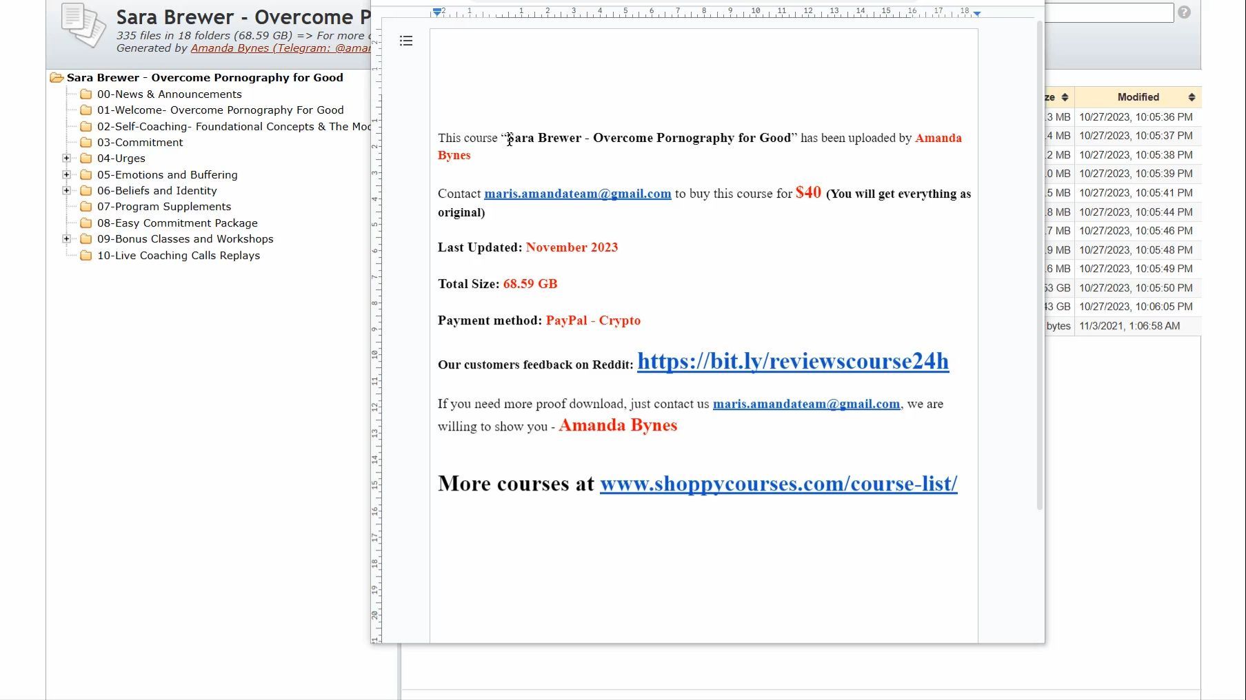1246x700 pixels.
Task: Expand the 05-Emotions and Buffering folder
Action: [67, 175]
